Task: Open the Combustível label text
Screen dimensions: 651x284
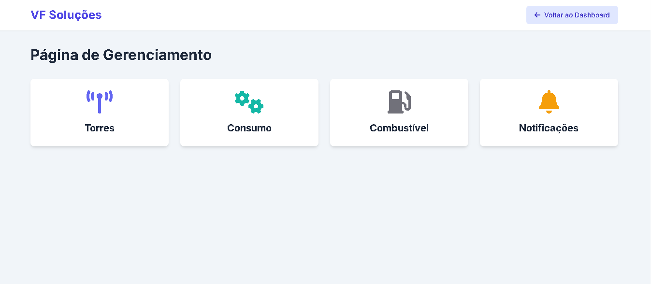Action: [399, 128]
